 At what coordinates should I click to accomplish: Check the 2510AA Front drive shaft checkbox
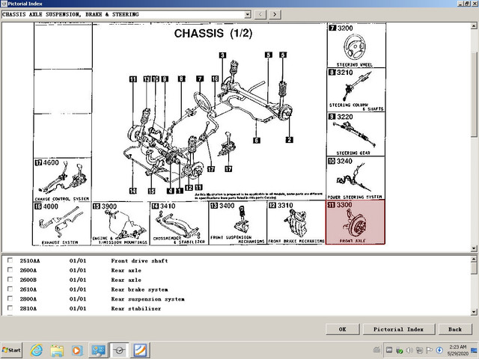click(x=10, y=260)
